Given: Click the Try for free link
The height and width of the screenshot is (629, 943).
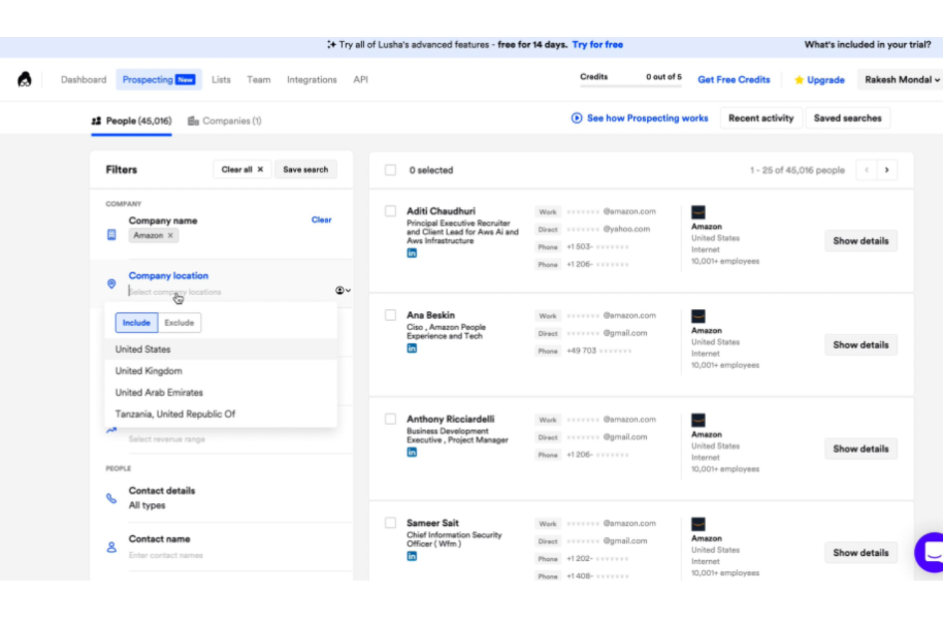Looking at the screenshot, I should tap(598, 45).
